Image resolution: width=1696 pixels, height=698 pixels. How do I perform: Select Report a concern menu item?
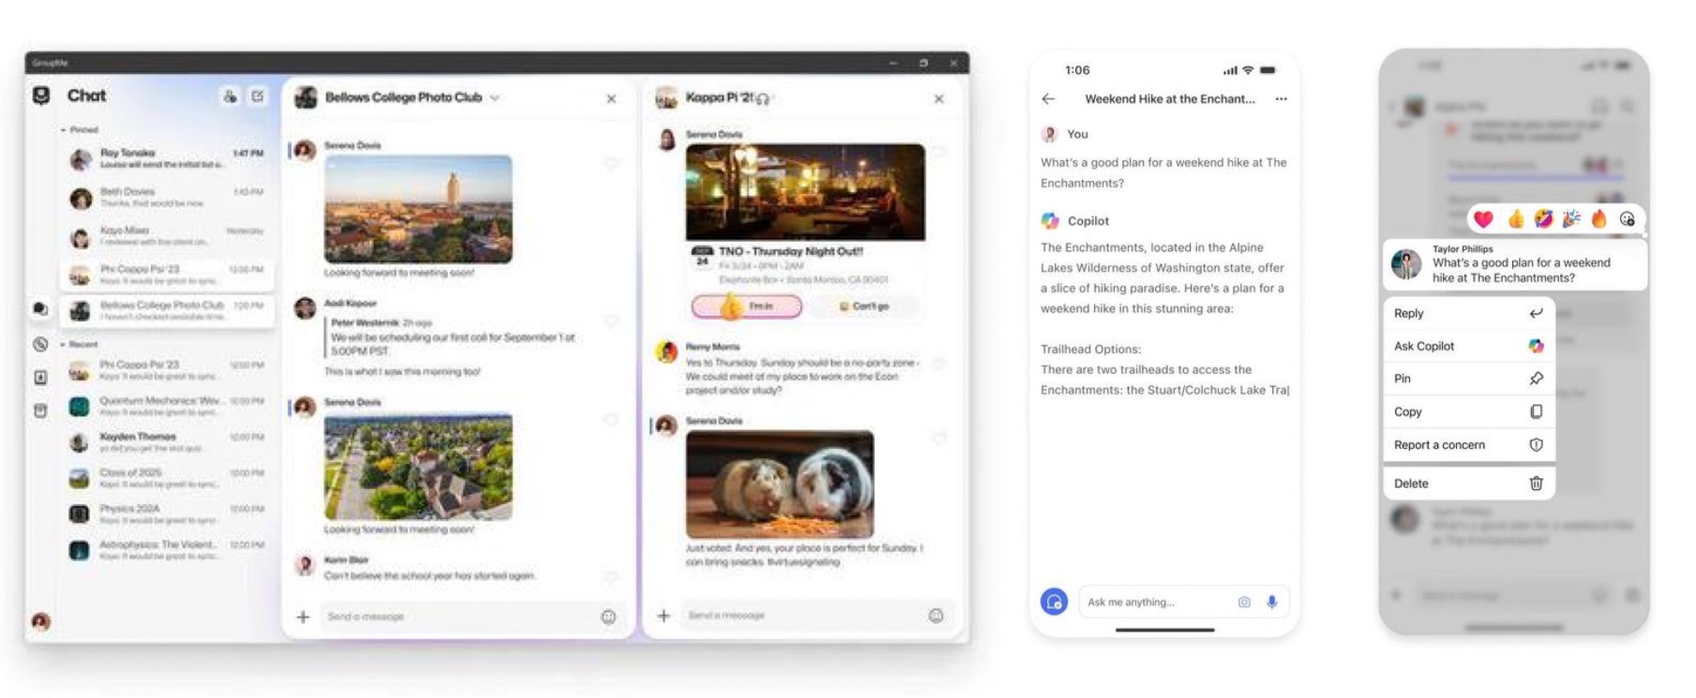pos(1468,445)
